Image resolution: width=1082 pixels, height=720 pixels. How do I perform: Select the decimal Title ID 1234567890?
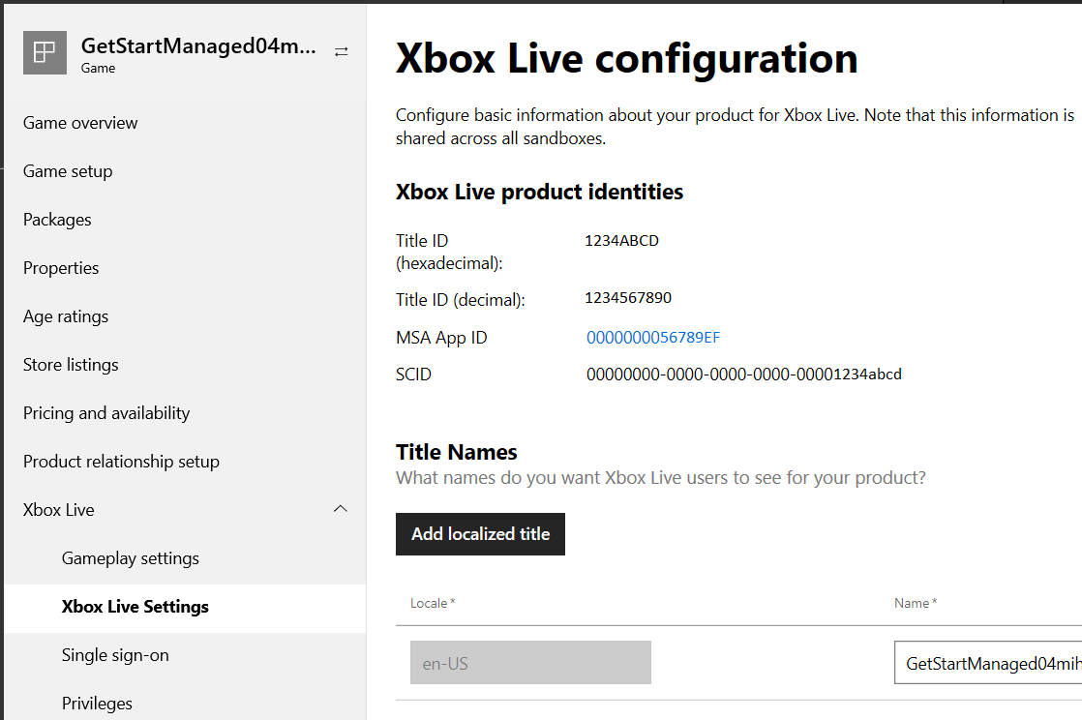point(628,297)
